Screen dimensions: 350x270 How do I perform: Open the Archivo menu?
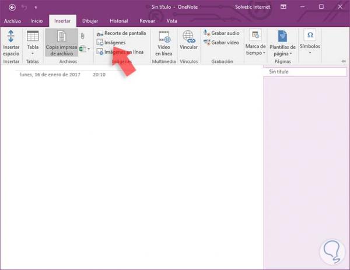click(x=12, y=21)
